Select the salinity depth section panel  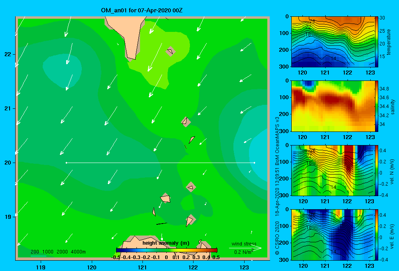(x=333, y=106)
